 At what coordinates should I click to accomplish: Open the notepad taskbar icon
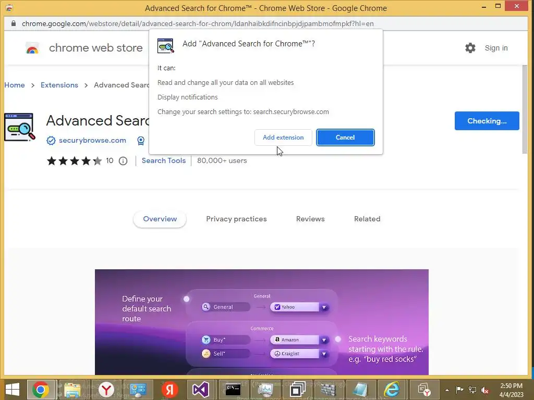360,390
